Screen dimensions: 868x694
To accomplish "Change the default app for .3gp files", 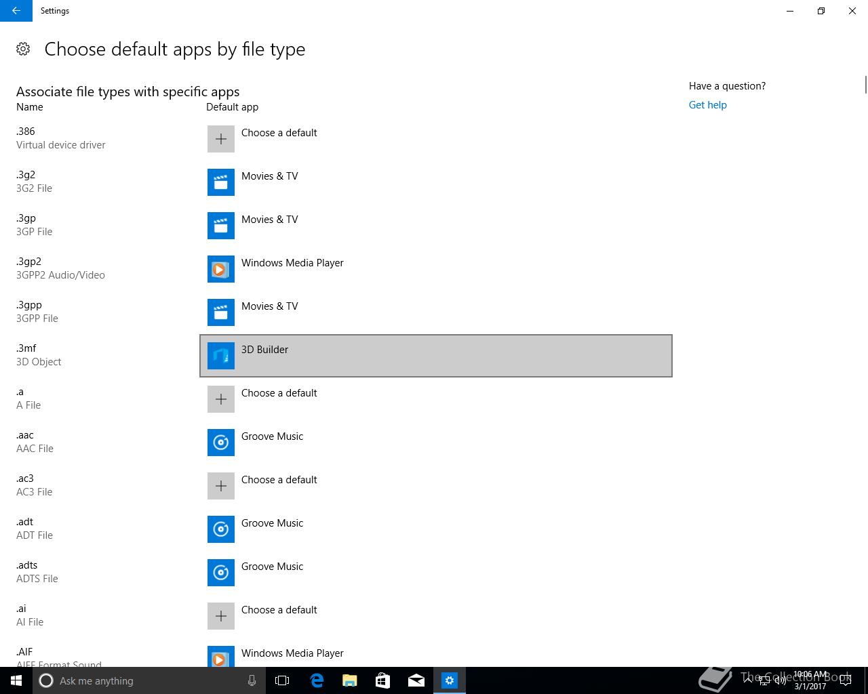I will (x=269, y=220).
